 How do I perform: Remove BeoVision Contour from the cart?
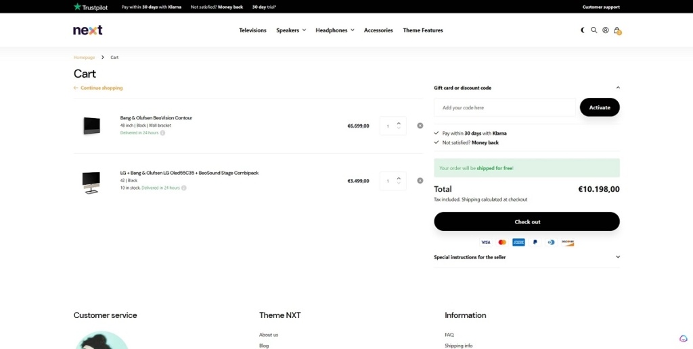[x=420, y=126]
